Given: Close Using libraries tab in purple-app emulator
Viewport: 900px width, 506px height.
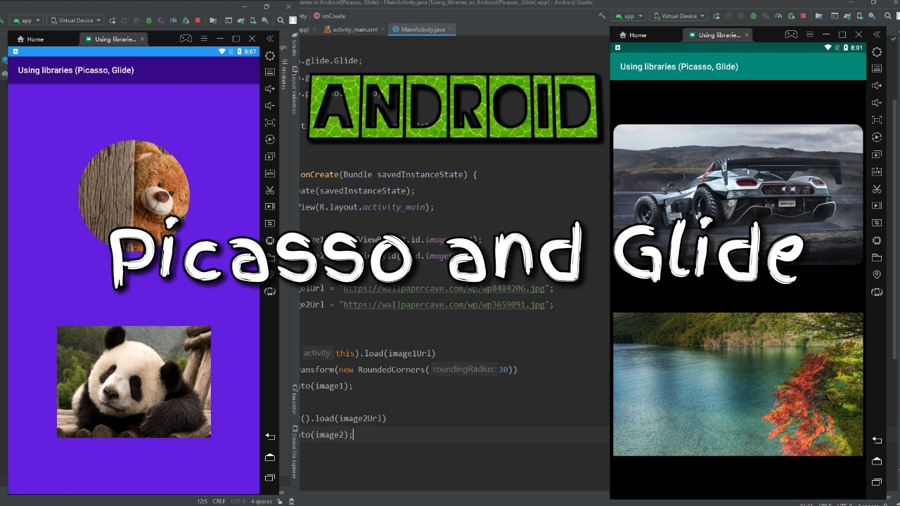Looking at the screenshot, I should click(x=142, y=39).
